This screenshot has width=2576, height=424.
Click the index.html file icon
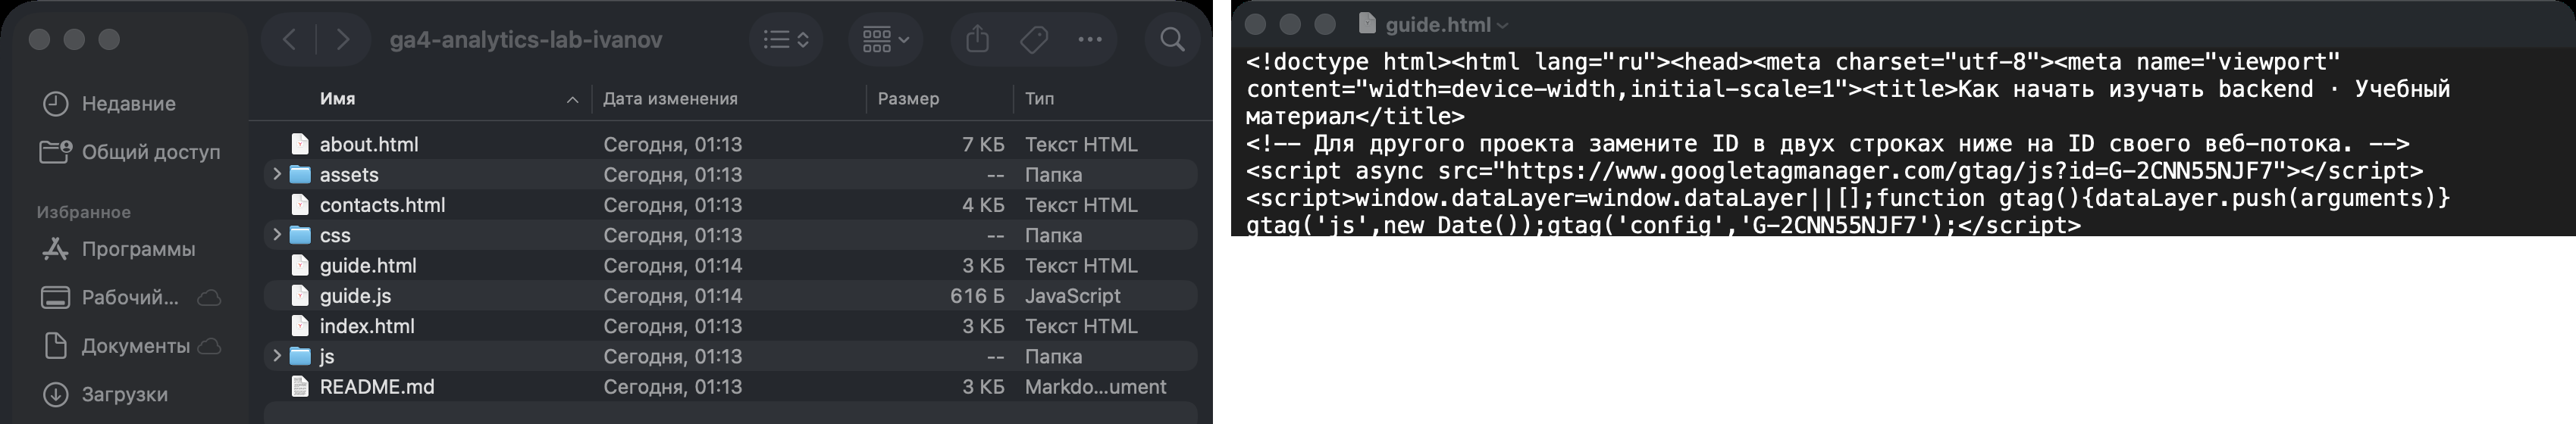pos(300,326)
